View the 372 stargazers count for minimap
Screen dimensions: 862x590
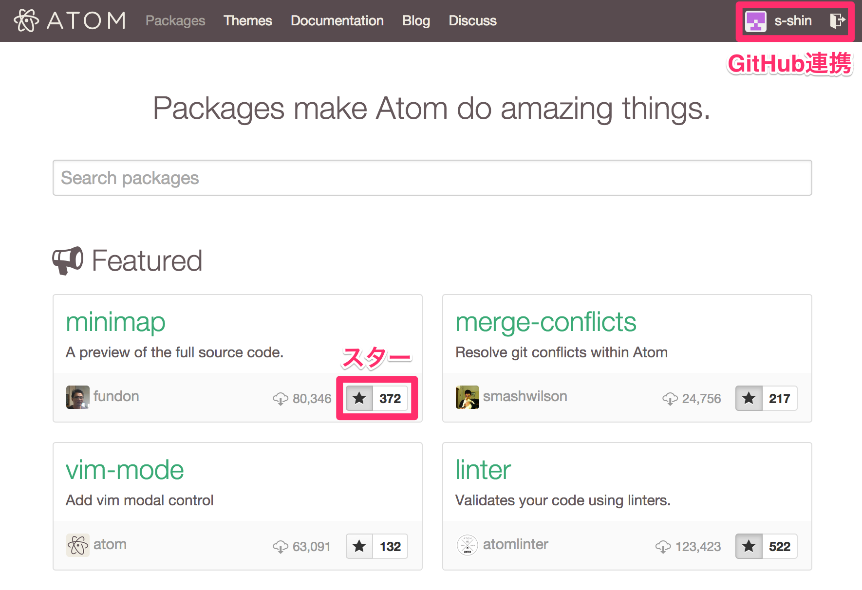[x=390, y=398]
